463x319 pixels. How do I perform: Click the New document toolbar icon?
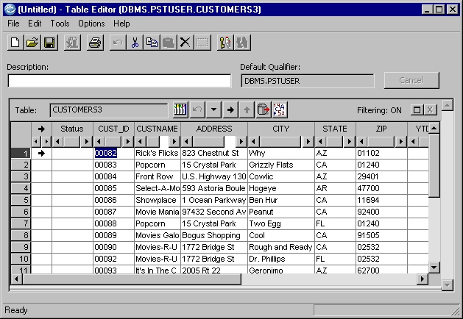pos(15,43)
